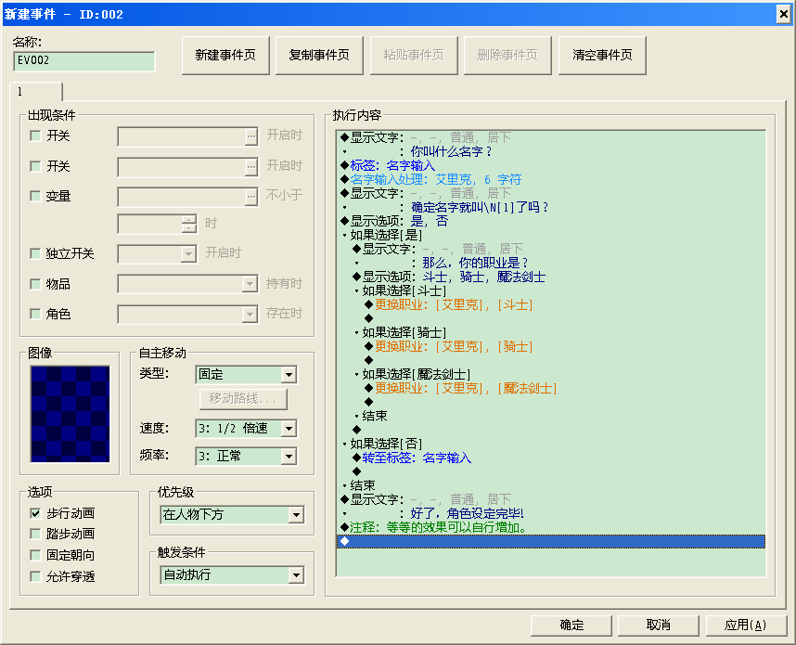This screenshot has height=645, width=796.
Task: Select event page tab 1
Action: coord(35,92)
